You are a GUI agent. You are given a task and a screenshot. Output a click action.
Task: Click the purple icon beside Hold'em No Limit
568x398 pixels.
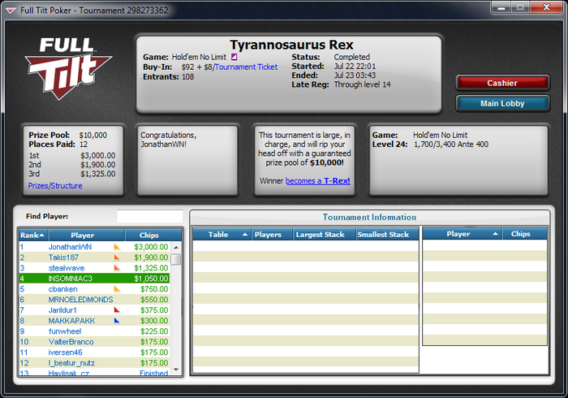coord(235,57)
